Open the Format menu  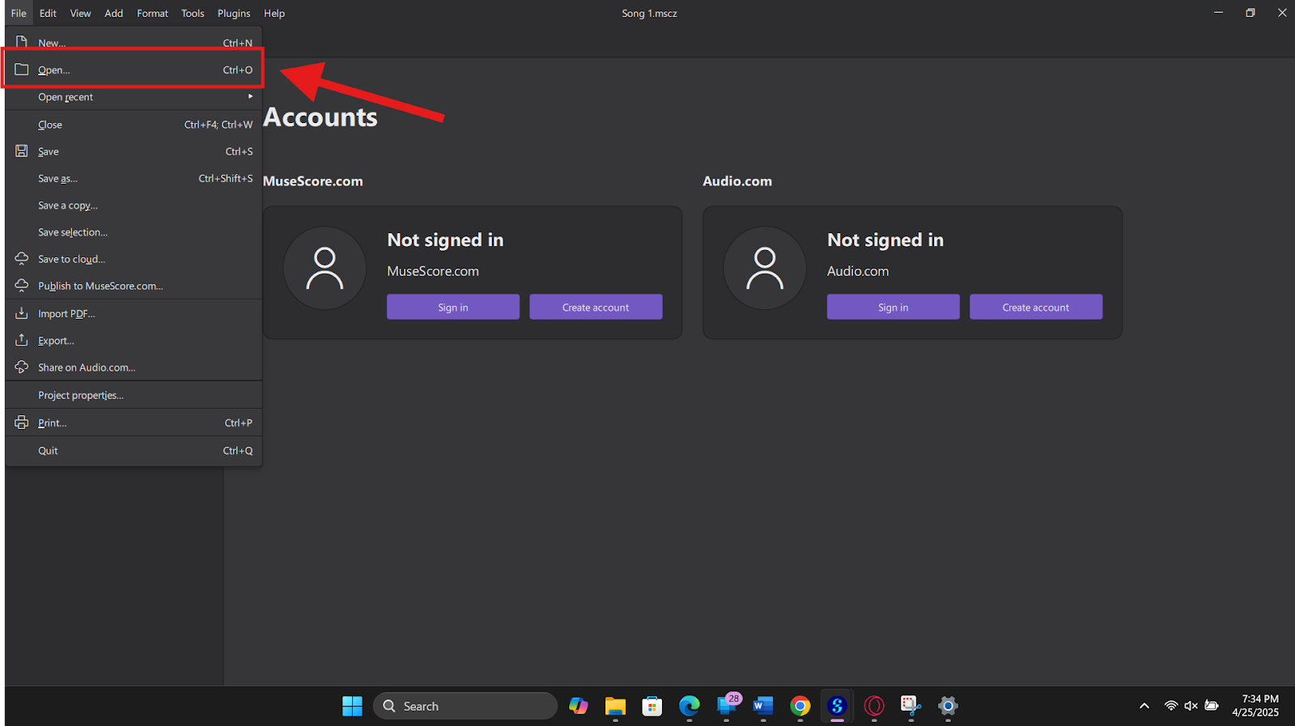pyautogui.click(x=152, y=13)
